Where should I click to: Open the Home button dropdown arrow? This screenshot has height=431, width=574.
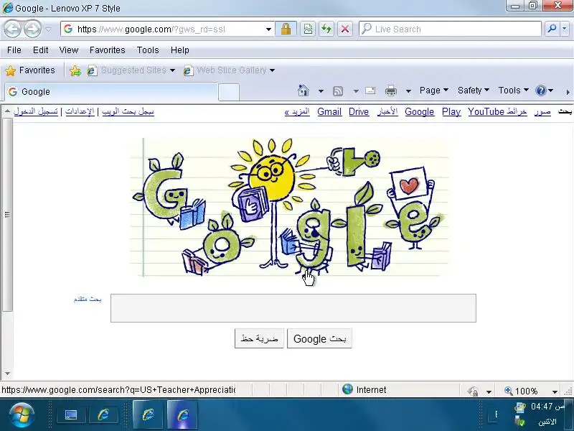(x=321, y=91)
